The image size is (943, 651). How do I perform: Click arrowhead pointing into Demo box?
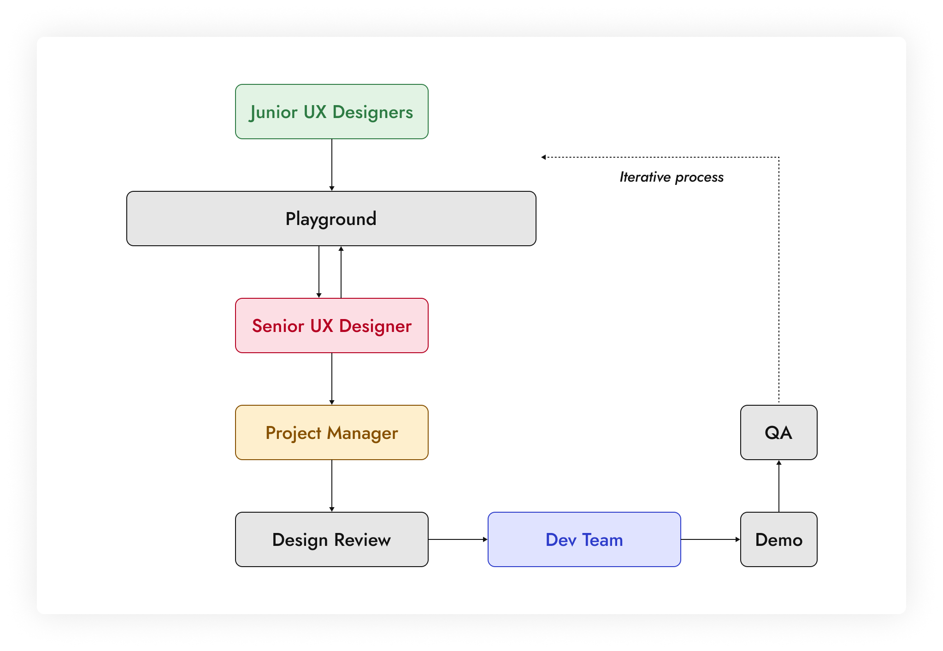point(737,539)
